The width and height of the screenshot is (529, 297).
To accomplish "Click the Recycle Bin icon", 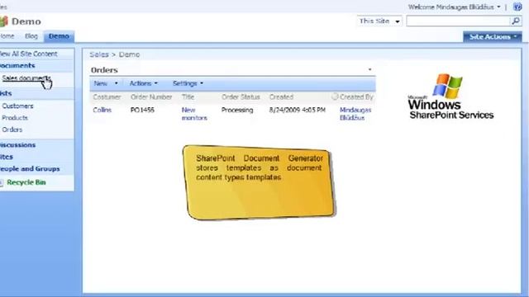I will pos(2,182).
